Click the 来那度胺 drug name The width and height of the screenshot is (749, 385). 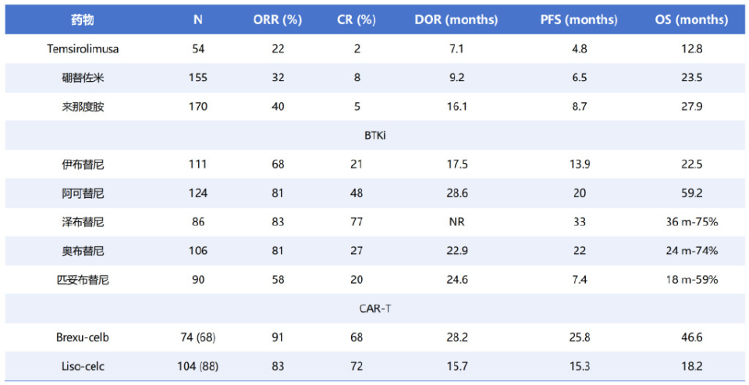[x=83, y=107]
